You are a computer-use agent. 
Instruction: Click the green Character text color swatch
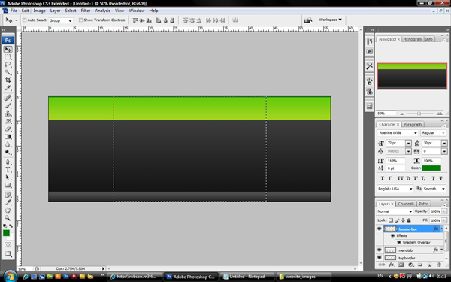tap(431, 168)
